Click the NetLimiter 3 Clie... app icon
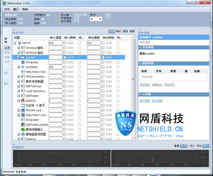The image size is (213, 176). click(x=23, y=115)
